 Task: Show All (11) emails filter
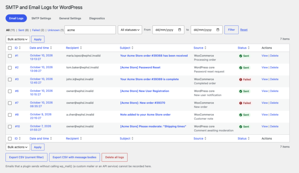[x=10, y=30]
